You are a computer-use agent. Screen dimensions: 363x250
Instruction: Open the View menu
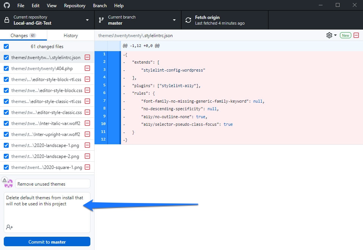(52, 6)
